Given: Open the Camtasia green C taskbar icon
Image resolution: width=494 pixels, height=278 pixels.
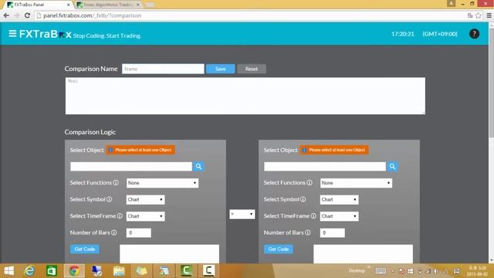Looking at the screenshot, I should tap(186, 271).
